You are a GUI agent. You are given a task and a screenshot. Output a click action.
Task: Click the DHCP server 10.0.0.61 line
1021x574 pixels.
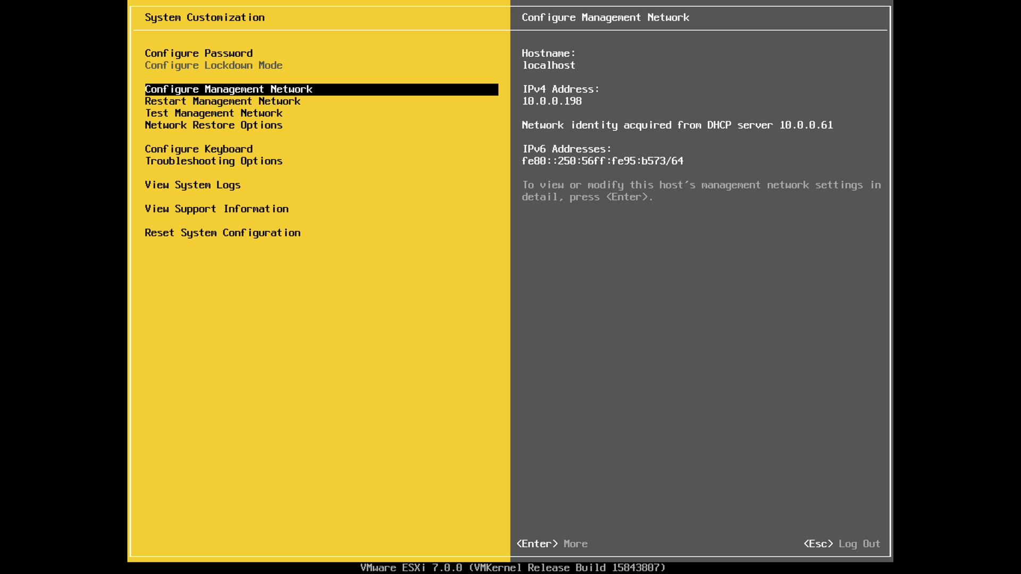coord(677,125)
